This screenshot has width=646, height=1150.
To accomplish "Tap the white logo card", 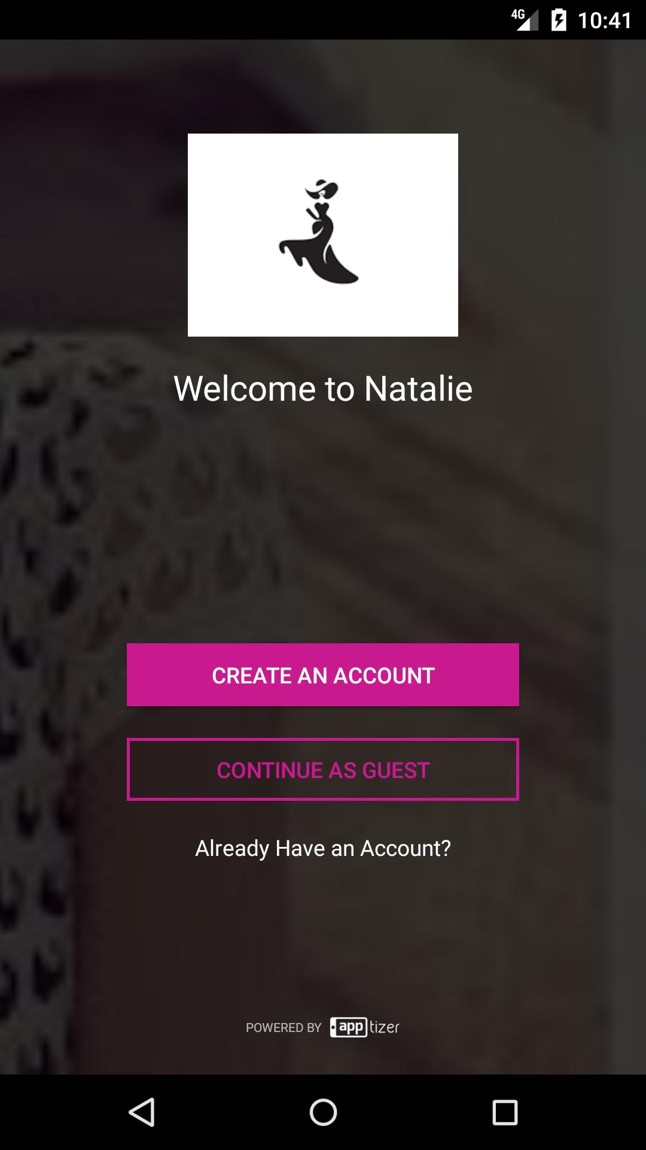I will (x=323, y=235).
